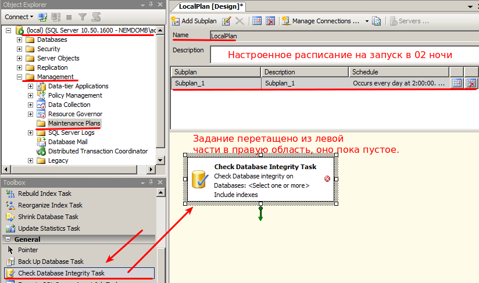Screen dimensions: 479x283
Task: Click the Schedule column header
Action: 399,72
